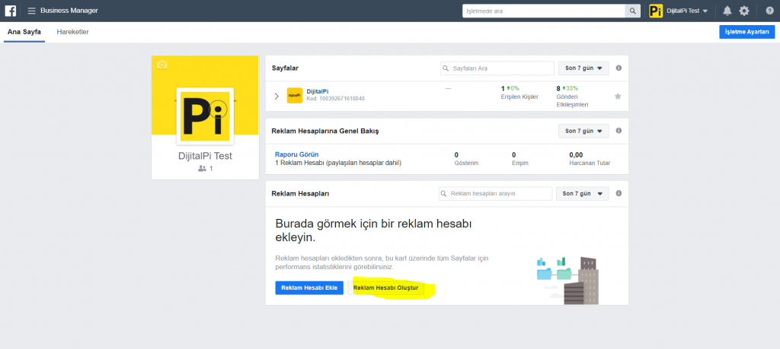
Task: Click the 1 Reklam Hesabı summary text
Action: click(338, 163)
